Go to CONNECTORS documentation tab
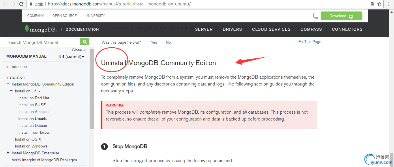Image resolution: width=394 pixels, height=167 pixels. (x=347, y=29)
